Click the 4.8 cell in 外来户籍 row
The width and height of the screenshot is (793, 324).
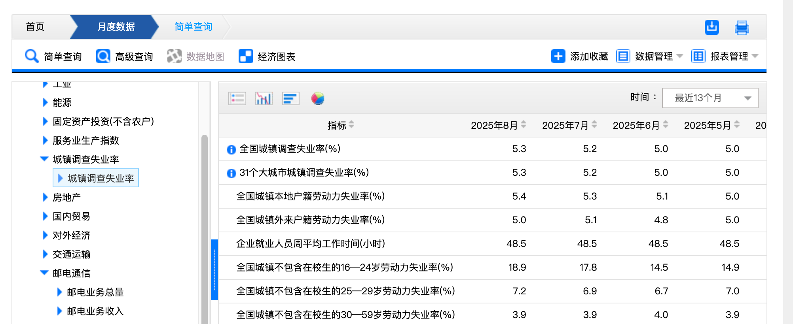click(x=661, y=220)
